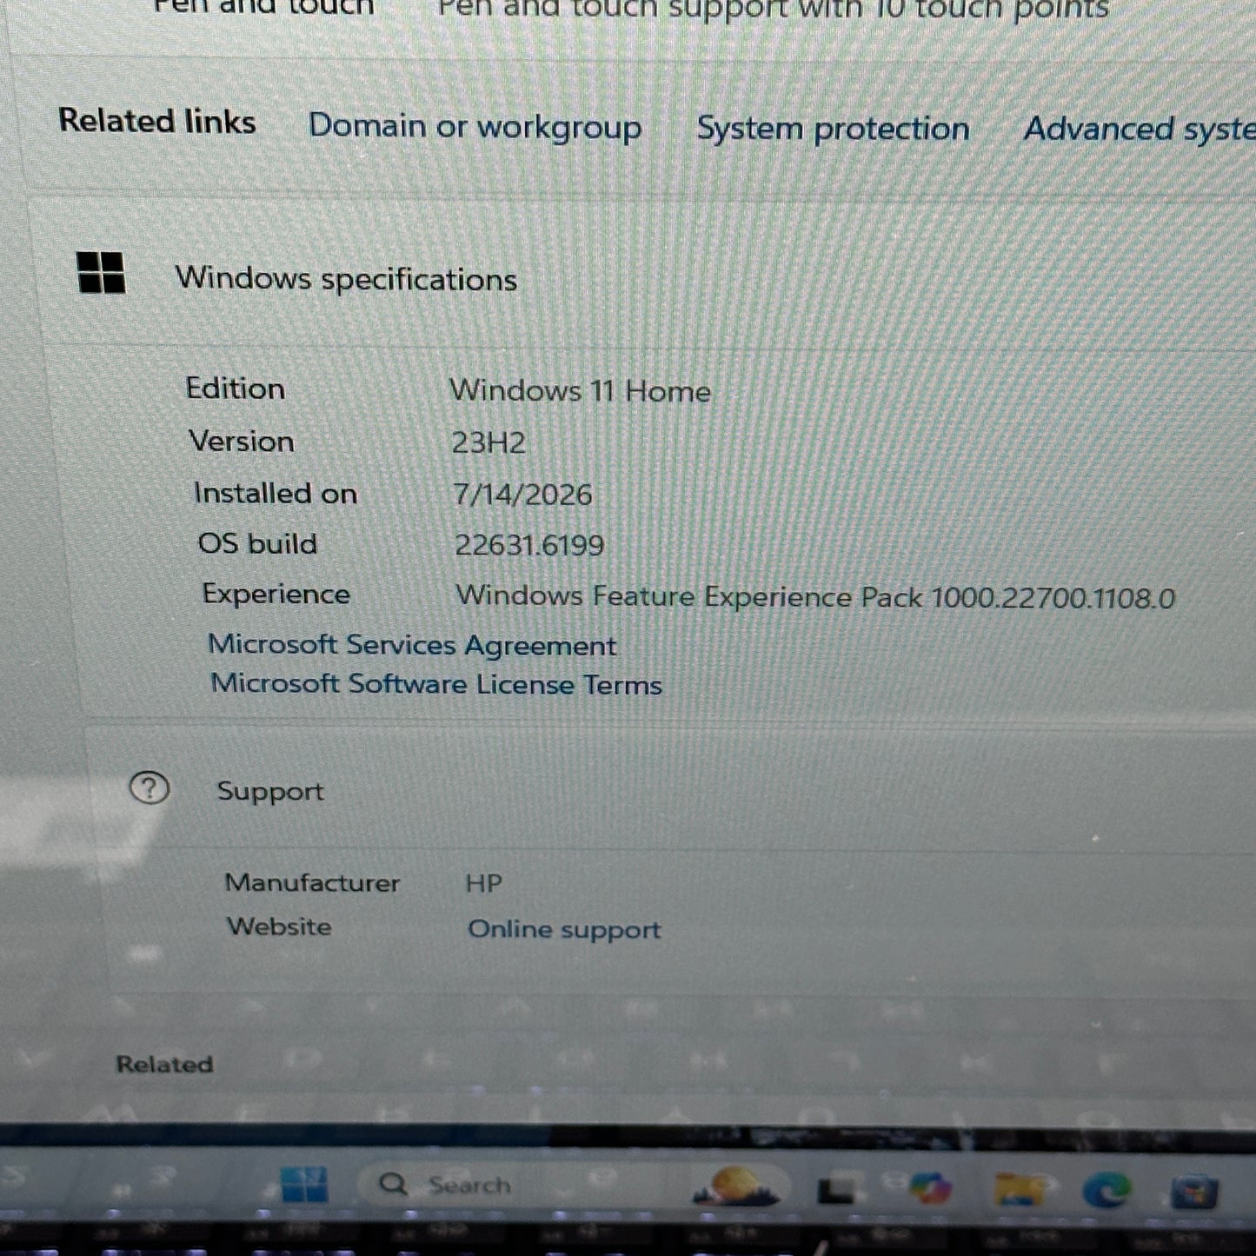The height and width of the screenshot is (1256, 1256).
Task: Open the sunset search highlight icon
Action: tap(736, 1186)
